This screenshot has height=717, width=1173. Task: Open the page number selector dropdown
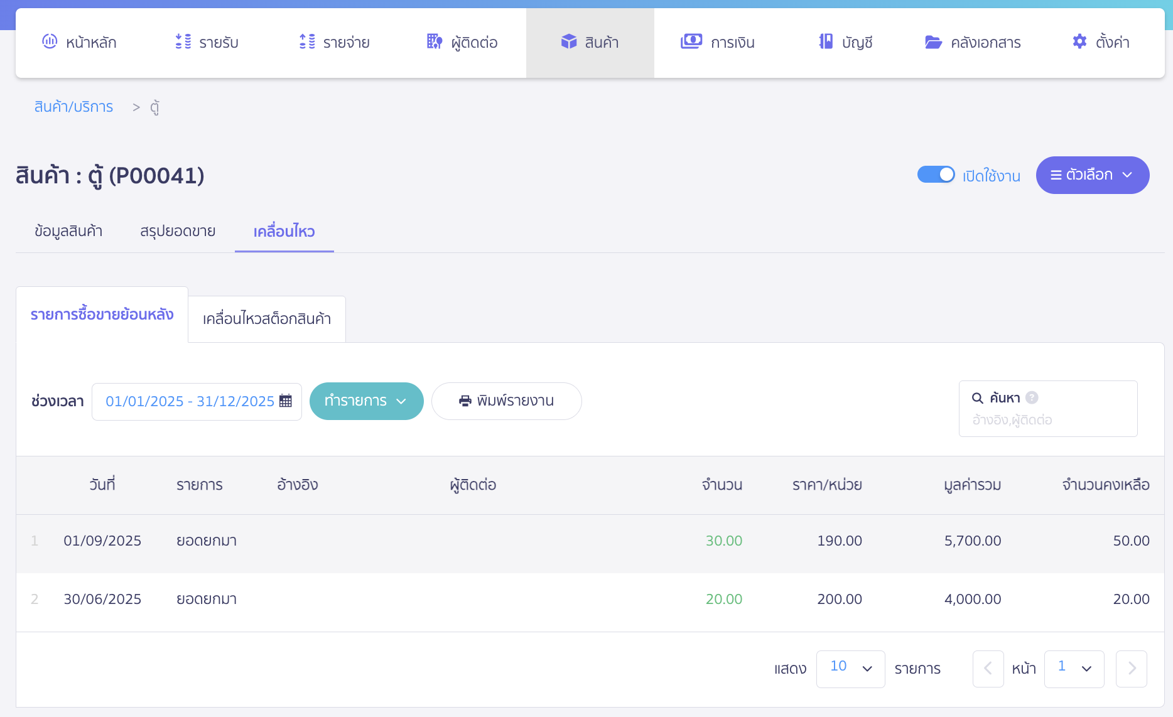click(1074, 669)
